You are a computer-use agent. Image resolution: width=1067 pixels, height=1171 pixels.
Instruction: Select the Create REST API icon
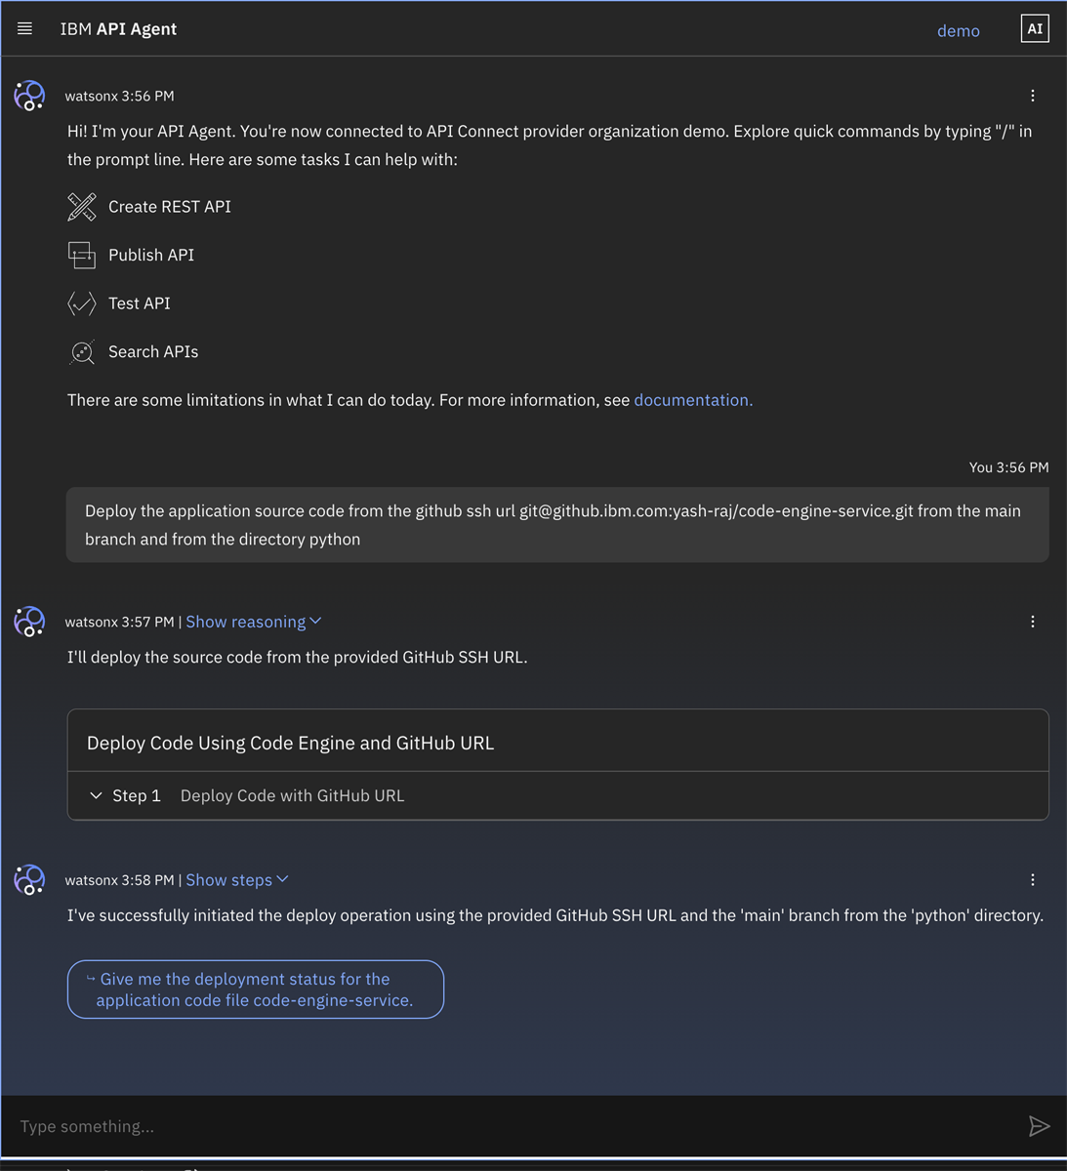click(x=82, y=207)
